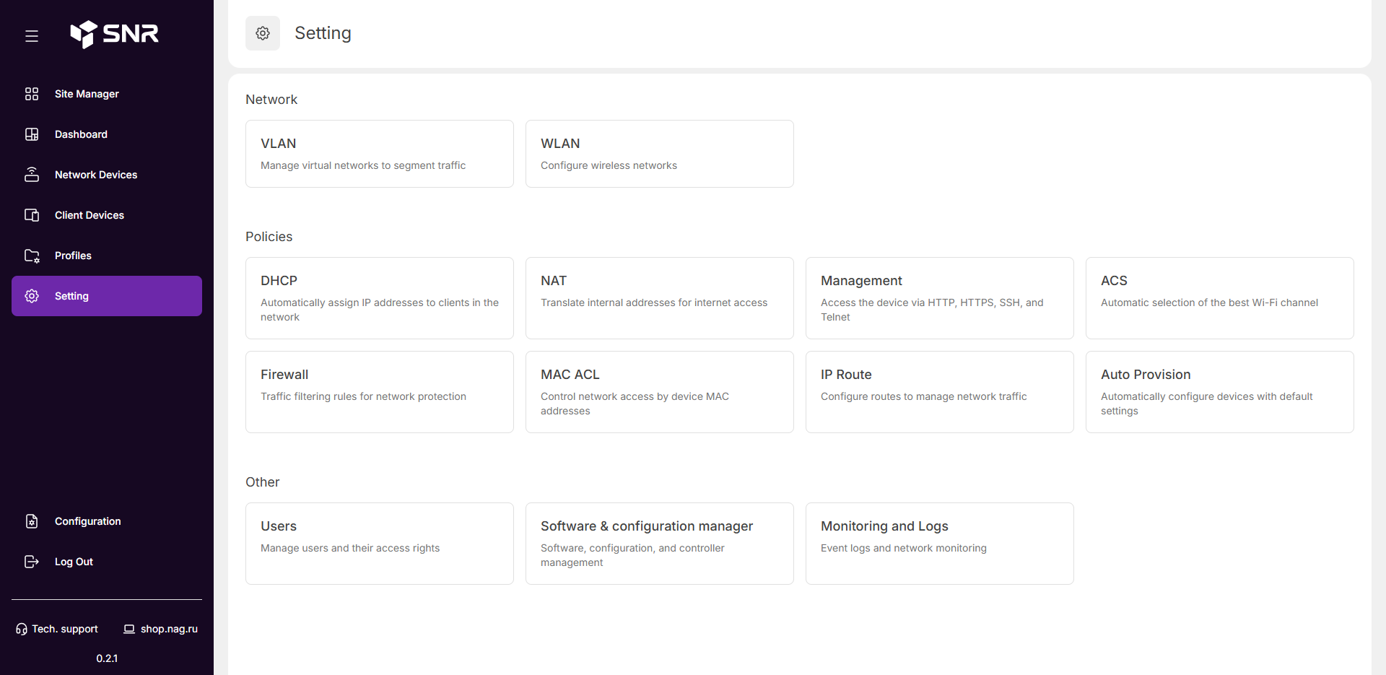This screenshot has width=1386, height=675.
Task: Click 'Configure routes to manage network traffic'
Action: click(x=924, y=396)
